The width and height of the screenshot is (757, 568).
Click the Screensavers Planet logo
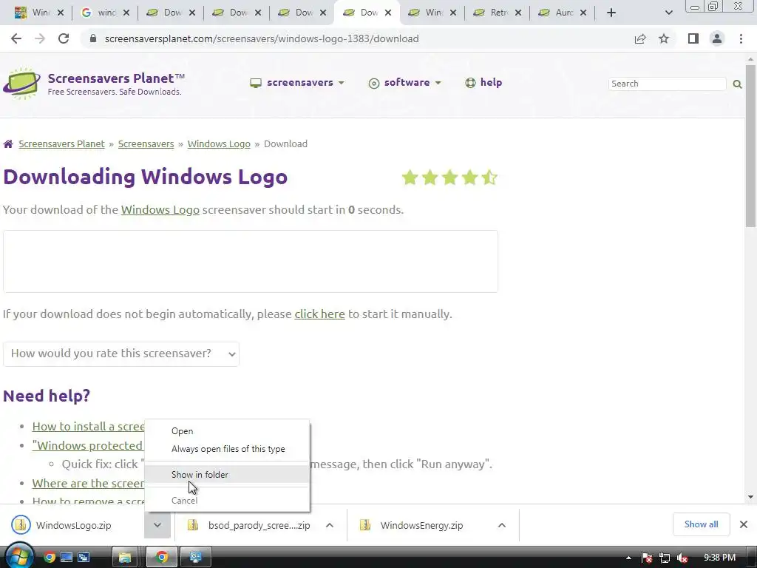point(21,84)
